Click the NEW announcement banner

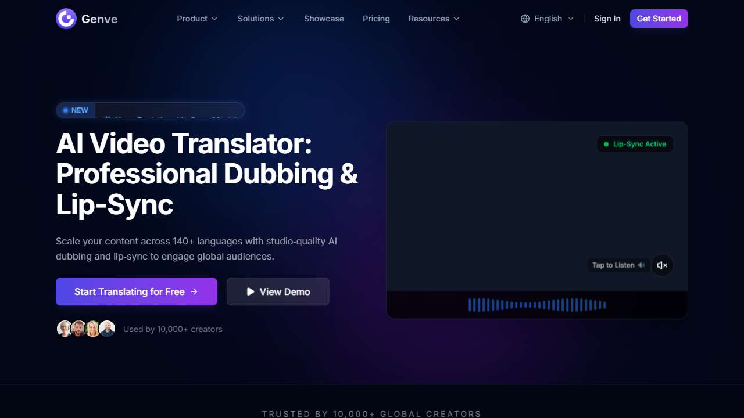(150, 110)
